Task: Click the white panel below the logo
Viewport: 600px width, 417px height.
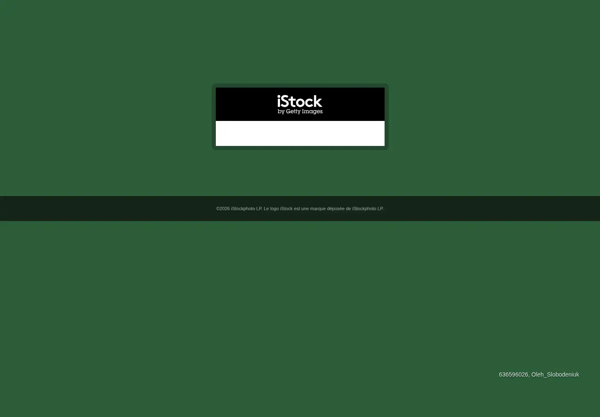Action: pos(300,133)
